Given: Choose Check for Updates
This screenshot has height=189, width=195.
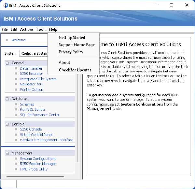Looking at the screenshot, I should coord(75,70).
